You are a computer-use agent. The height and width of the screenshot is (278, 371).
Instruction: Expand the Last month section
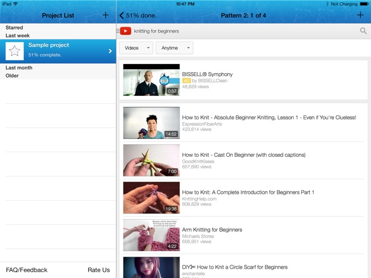coord(19,67)
